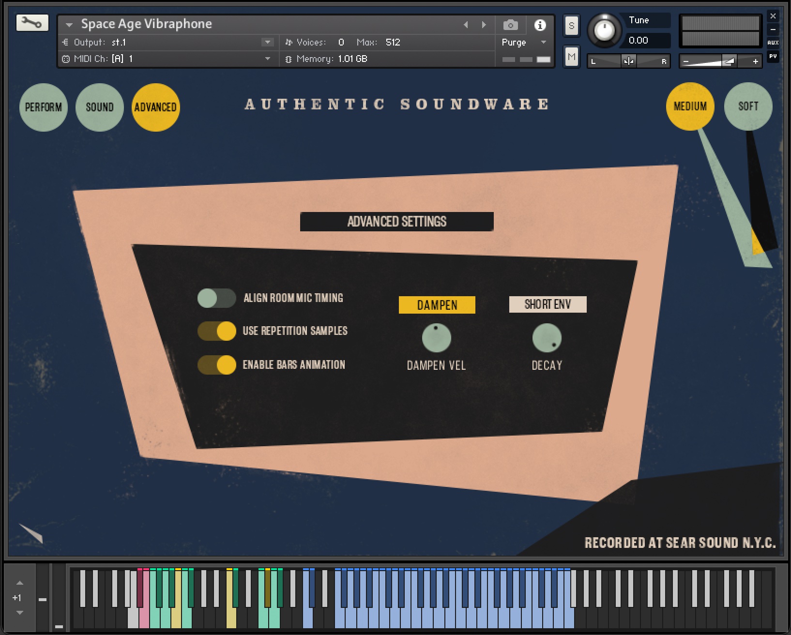Expand the instrument header collapse arrow
This screenshot has width=791, height=635.
[x=69, y=25]
